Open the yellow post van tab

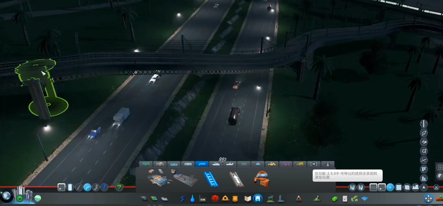pyautogui.click(x=300, y=164)
